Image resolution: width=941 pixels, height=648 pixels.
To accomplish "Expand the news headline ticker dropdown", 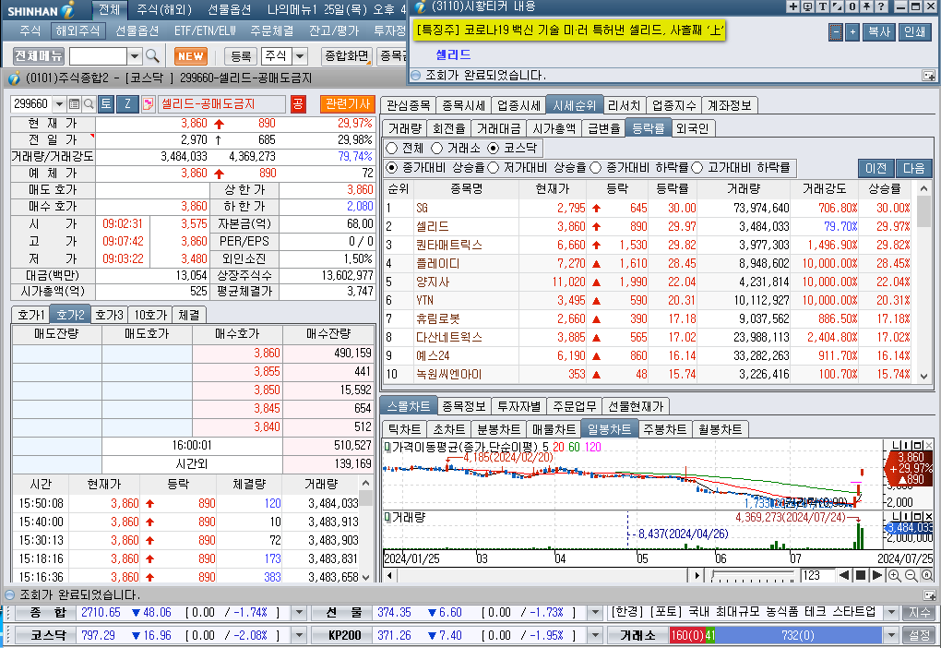I will coord(891,613).
